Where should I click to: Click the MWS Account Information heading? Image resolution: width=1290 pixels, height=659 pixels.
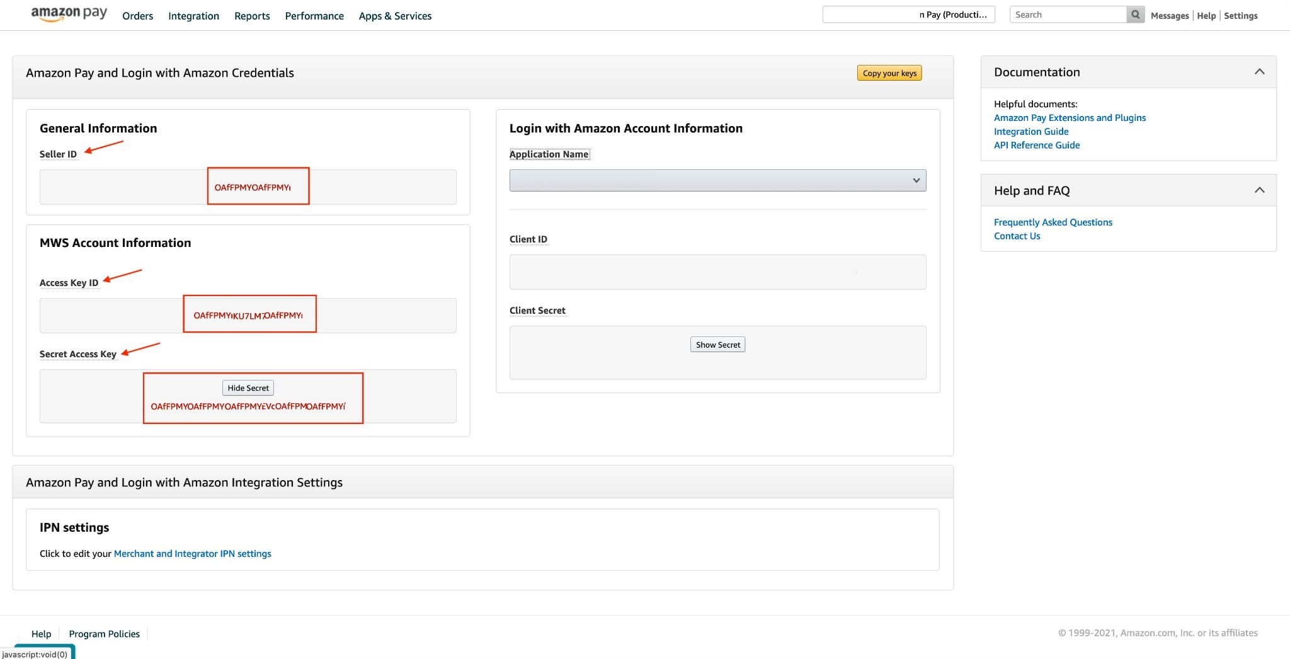click(x=115, y=243)
